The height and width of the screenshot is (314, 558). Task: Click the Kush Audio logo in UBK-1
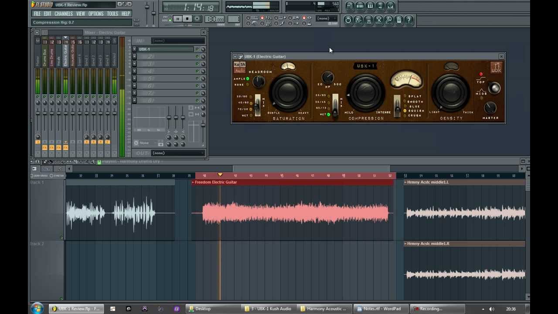coord(239,67)
